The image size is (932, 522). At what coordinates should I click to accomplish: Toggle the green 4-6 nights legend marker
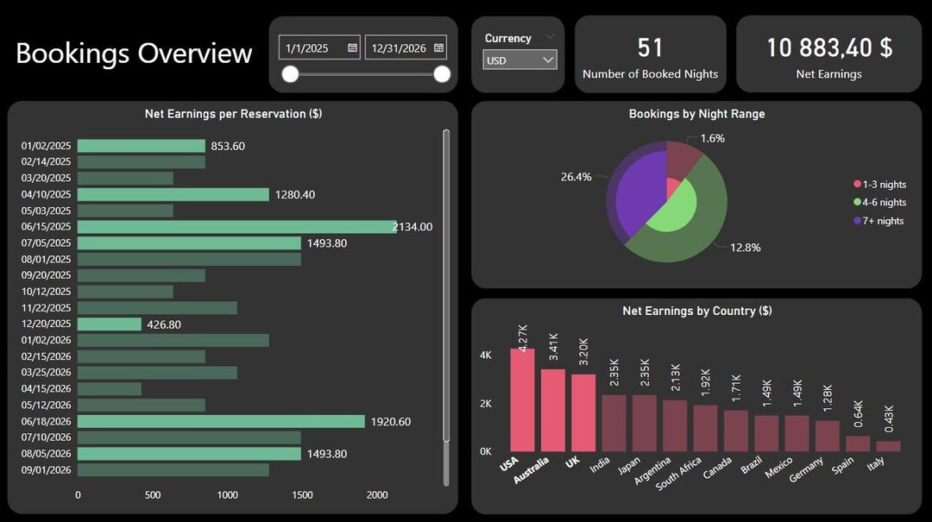[857, 202]
